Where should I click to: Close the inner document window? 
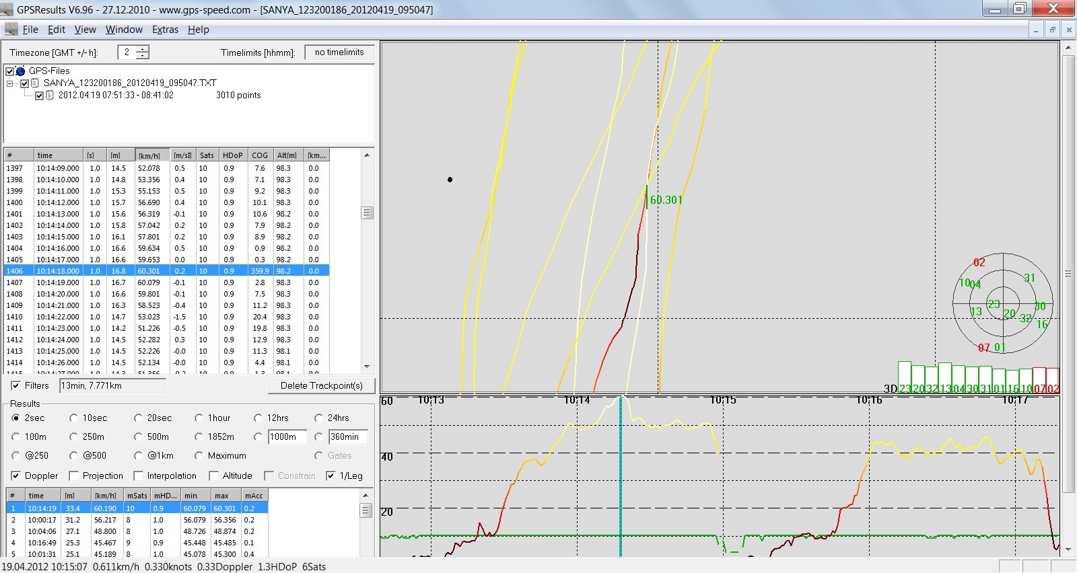(x=1068, y=30)
